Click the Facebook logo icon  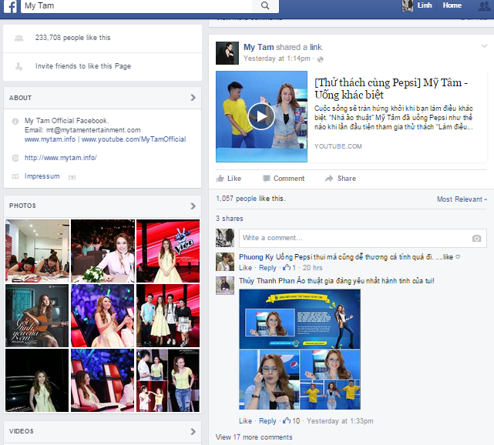click(9, 6)
